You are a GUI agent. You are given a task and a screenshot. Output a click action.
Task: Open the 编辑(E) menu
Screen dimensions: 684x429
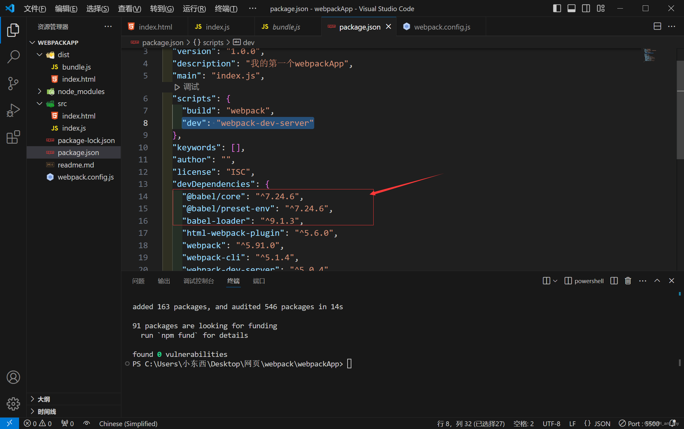point(66,9)
